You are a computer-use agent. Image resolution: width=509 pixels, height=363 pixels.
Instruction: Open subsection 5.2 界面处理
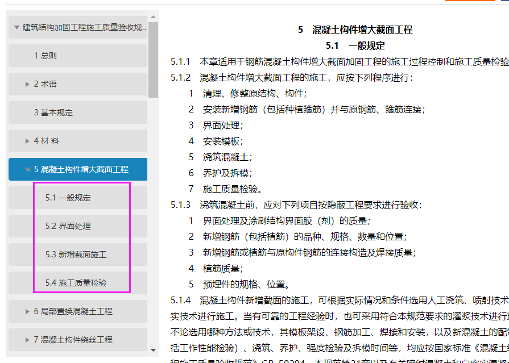[x=68, y=226]
